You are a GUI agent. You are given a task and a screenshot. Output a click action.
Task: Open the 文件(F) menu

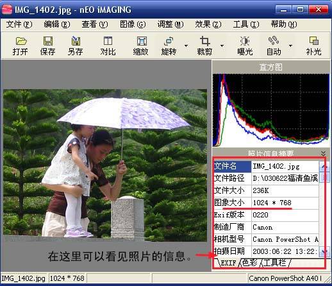tap(19, 24)
